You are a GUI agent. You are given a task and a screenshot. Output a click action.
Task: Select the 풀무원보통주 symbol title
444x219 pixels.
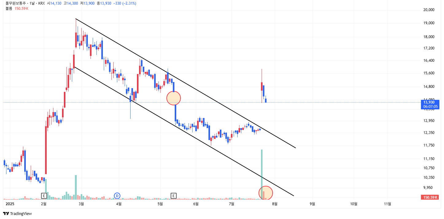click(16, 3)
